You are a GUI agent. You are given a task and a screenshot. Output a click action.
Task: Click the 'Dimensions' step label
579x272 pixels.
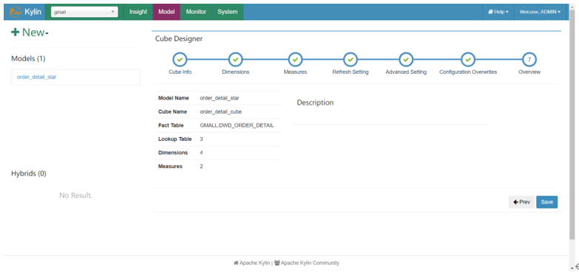tap(236, 72)
